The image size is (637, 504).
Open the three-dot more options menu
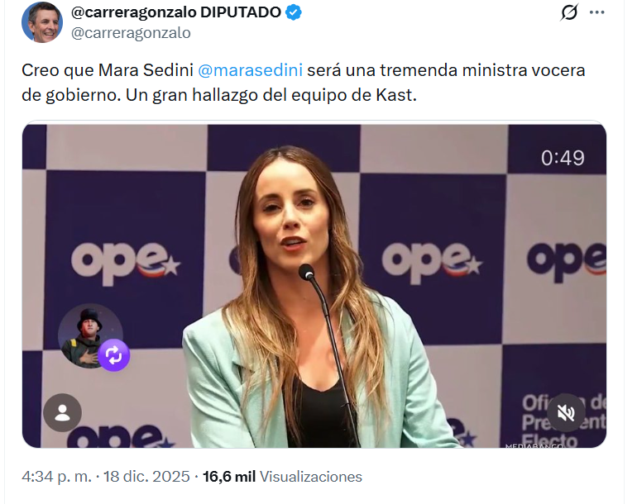click(x=596, y=12)
